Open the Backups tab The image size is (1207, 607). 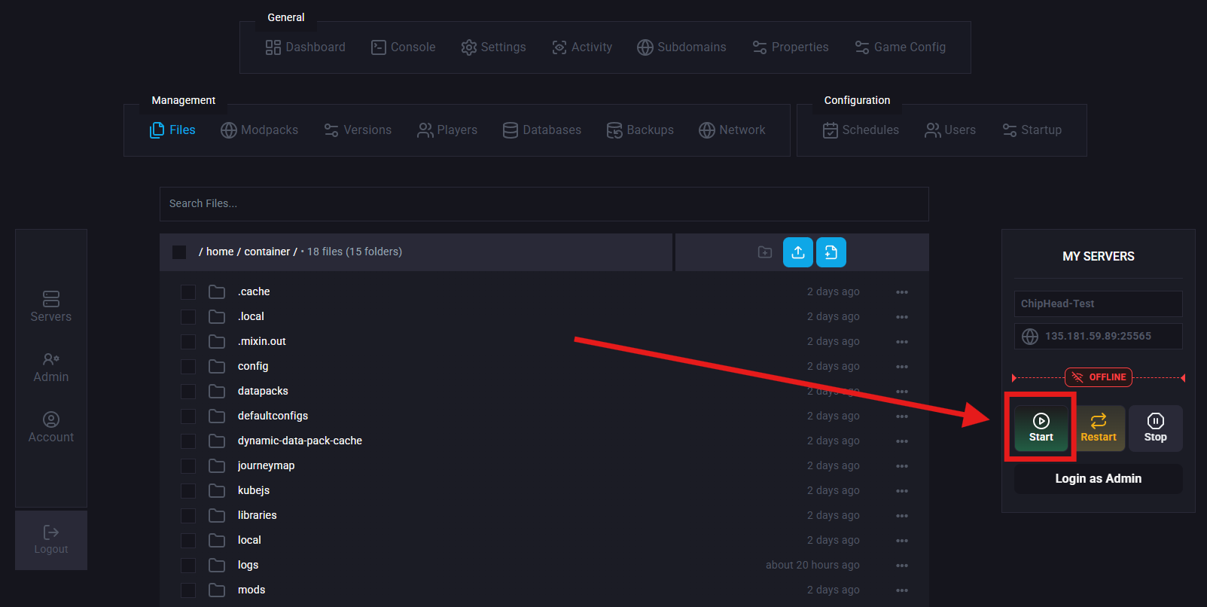click(x=640, y=130)
